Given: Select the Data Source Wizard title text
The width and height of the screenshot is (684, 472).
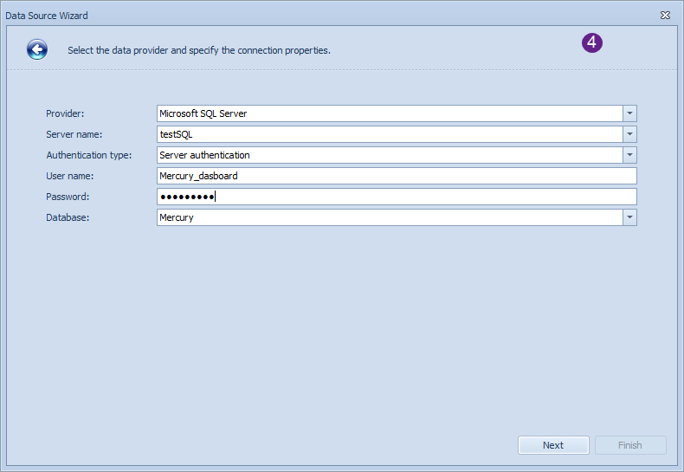Looking at the screenshot, I should coord(47,16).
